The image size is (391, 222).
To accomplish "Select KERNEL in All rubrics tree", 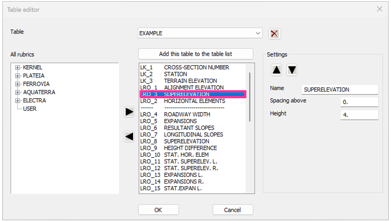I will [x=32, y=68].
